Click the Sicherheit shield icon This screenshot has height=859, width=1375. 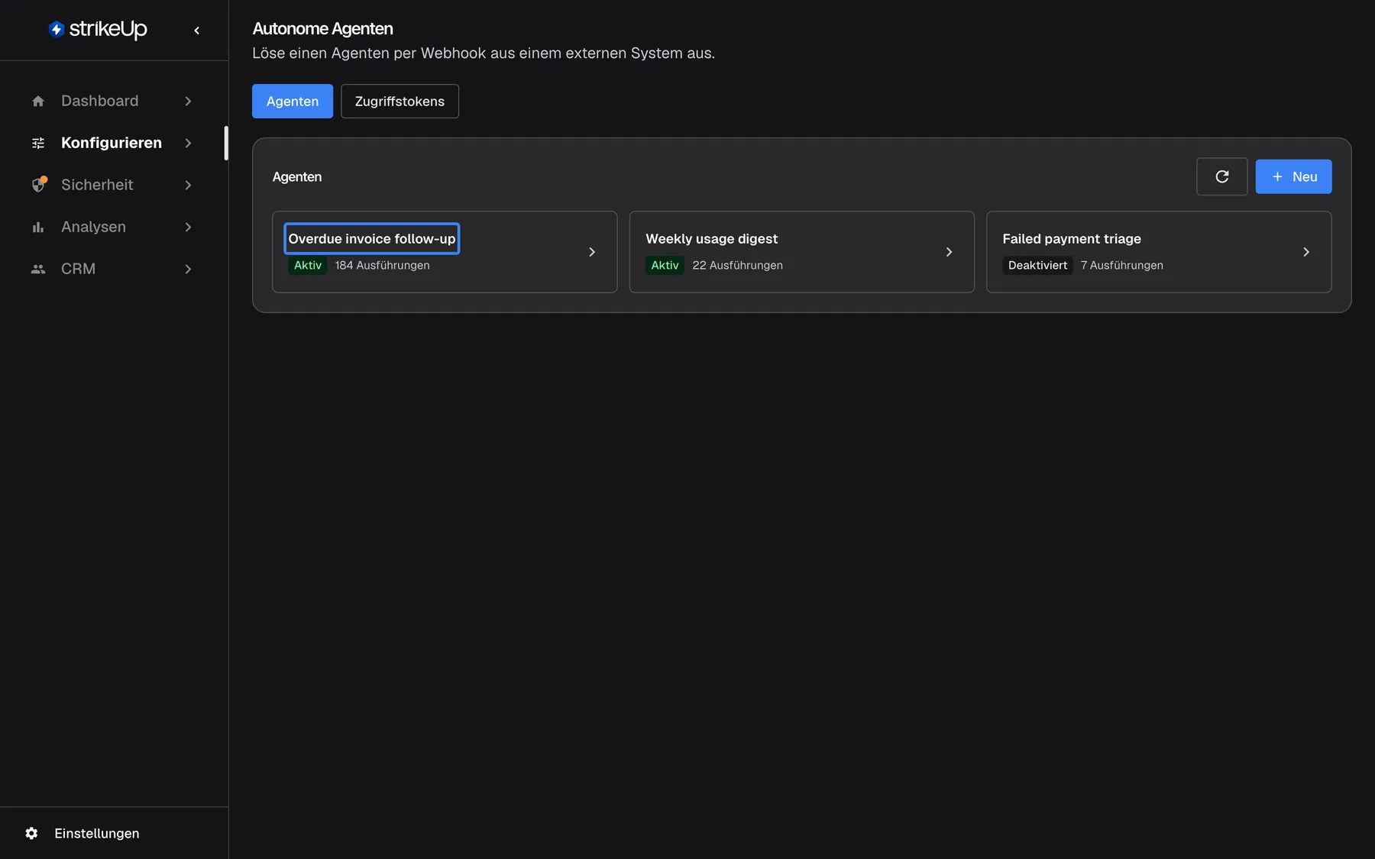(38, 185)
